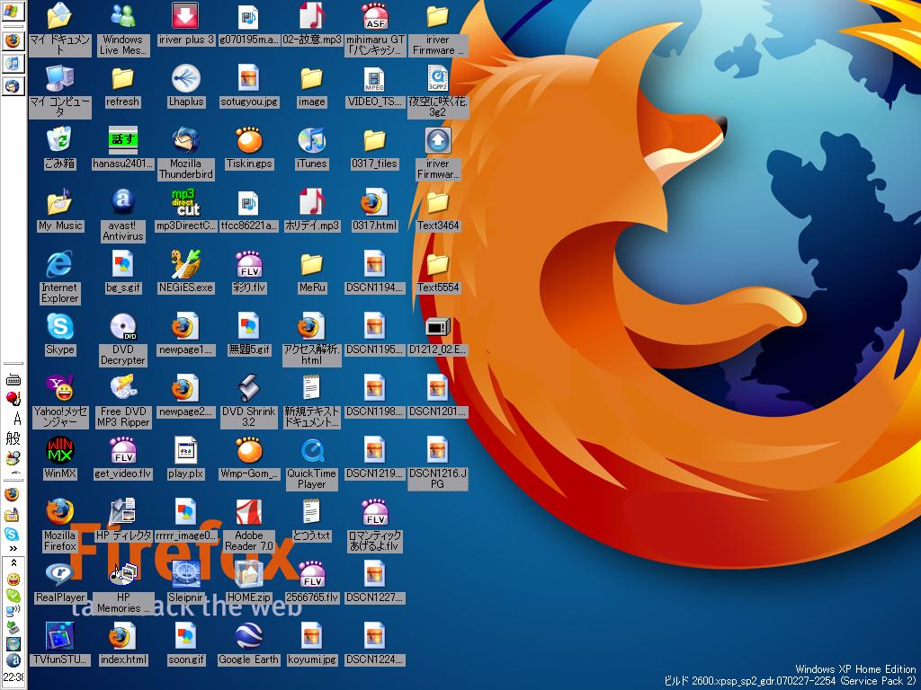The image size is (921, 690).
Task: Select the refresh folder
Action: (x=122, y=85)
